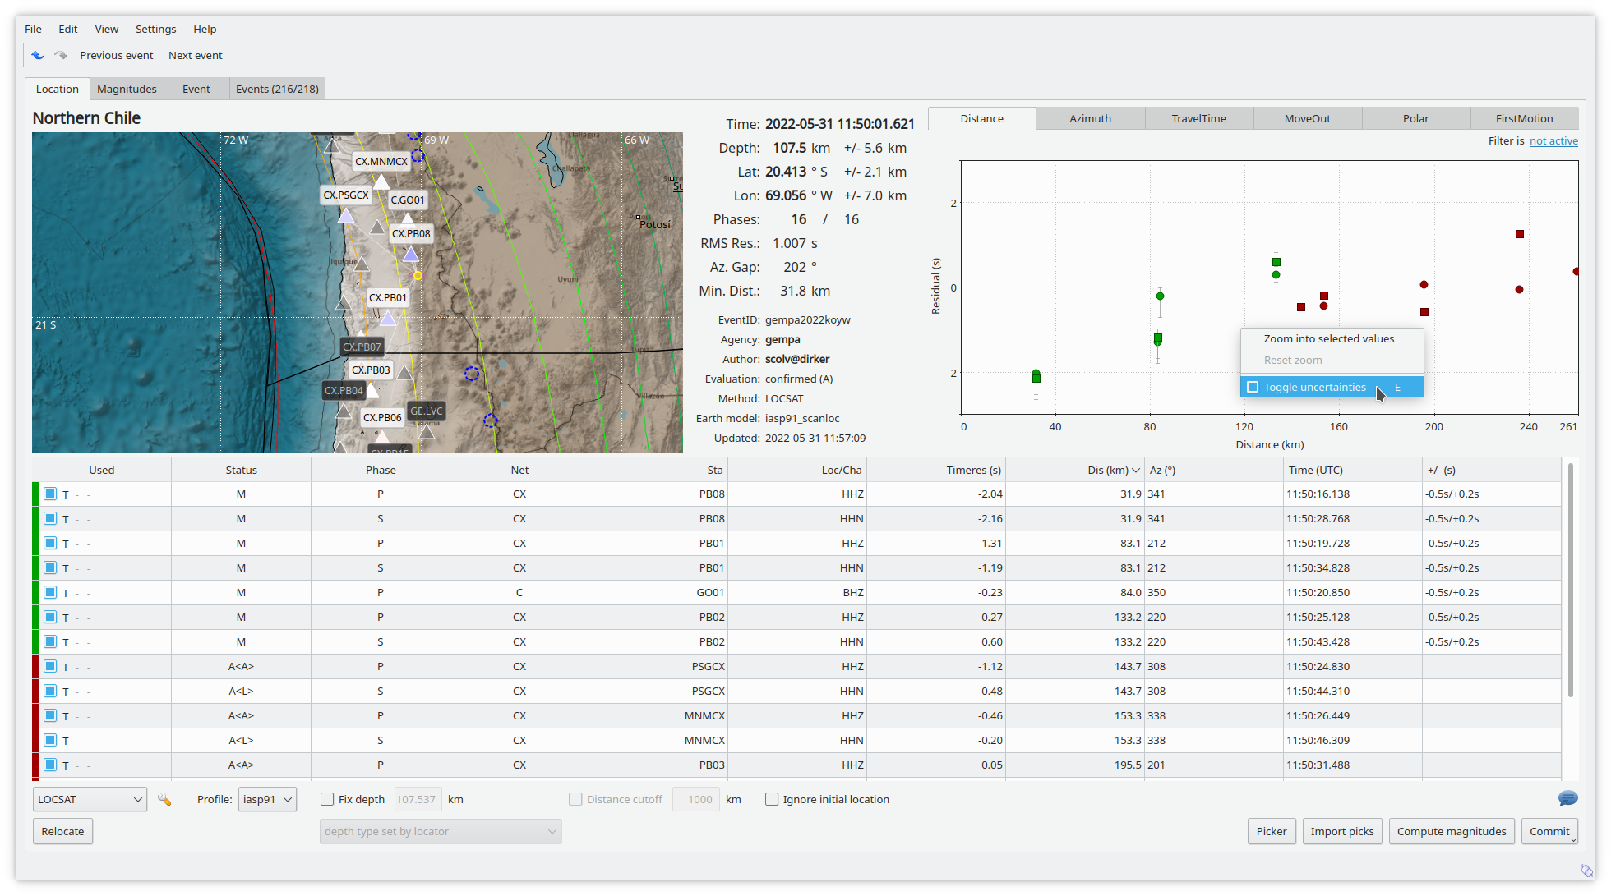1611x896 pixels.
Task: Open the depth type dropdown
Action: [x=440, y=831]
